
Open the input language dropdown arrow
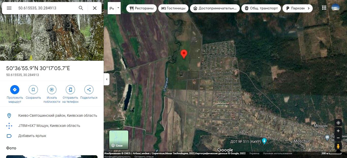[118, 8]
